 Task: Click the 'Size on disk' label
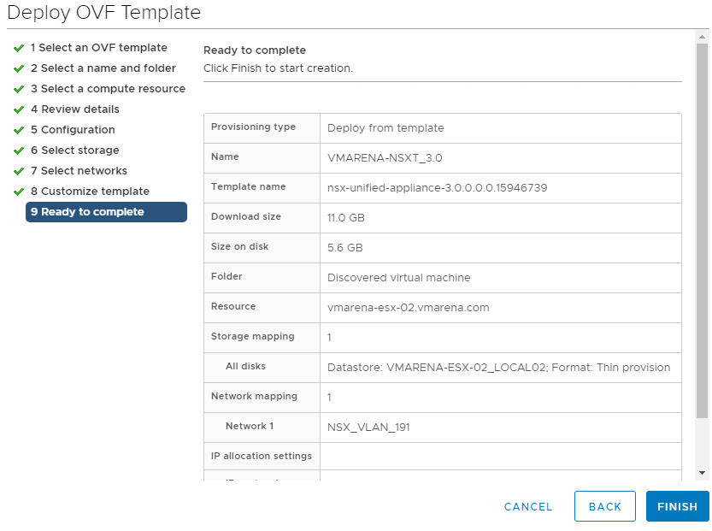coord(239,246)
